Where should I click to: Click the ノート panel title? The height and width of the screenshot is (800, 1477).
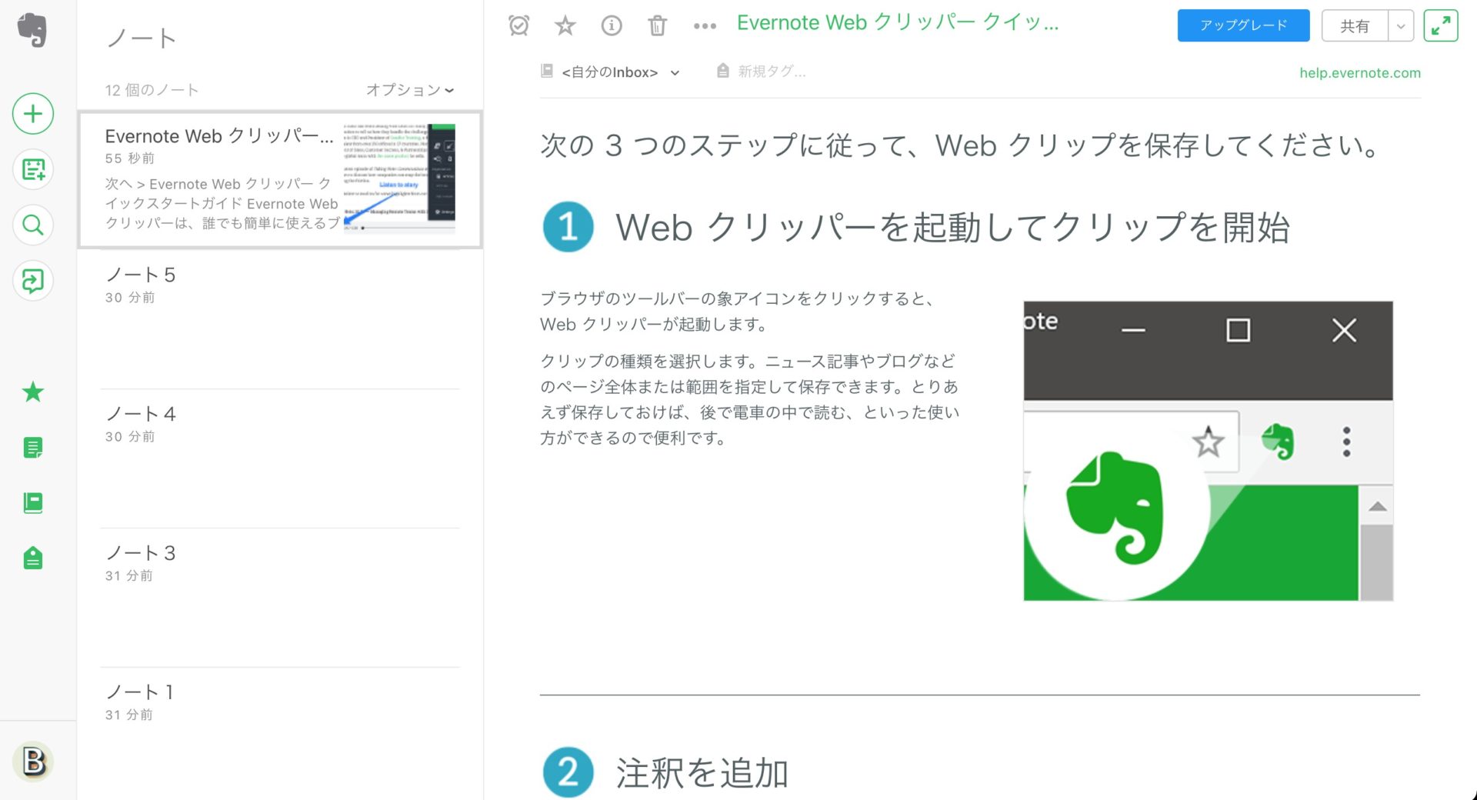coord(142,38)
